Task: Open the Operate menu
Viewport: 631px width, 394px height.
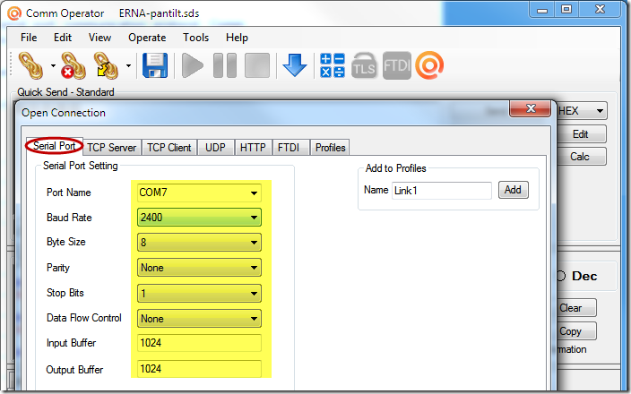Action: pos(147,38)
